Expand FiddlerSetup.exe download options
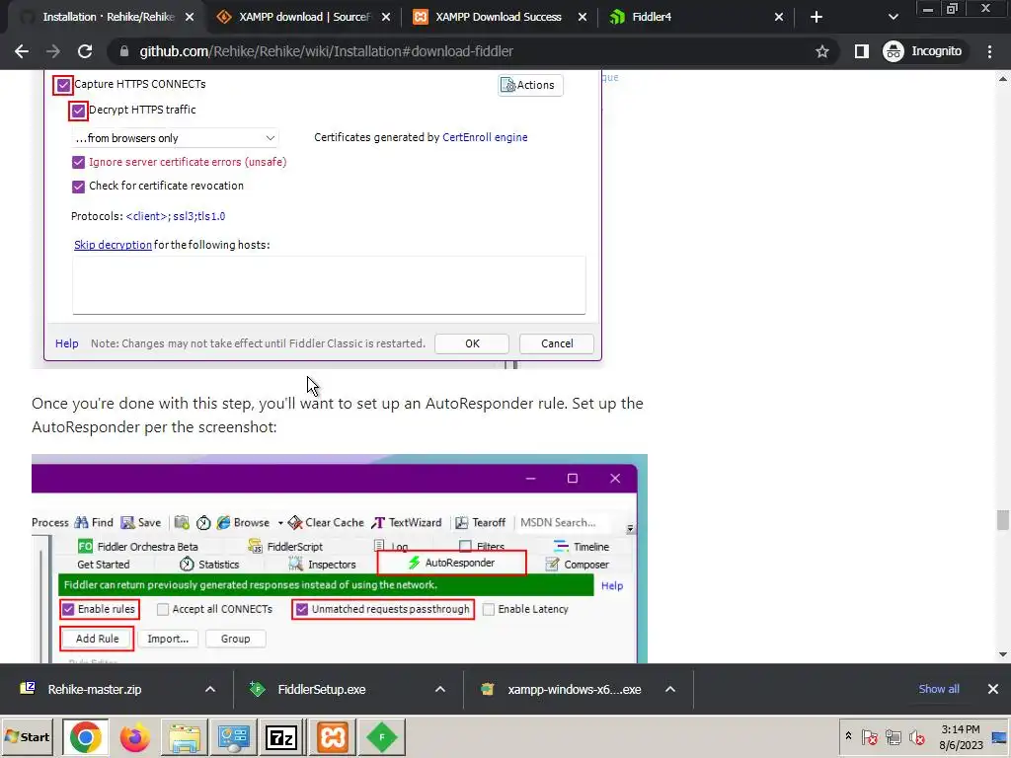The height and width of the screenshot is (758, 1011). coord(439,690)
